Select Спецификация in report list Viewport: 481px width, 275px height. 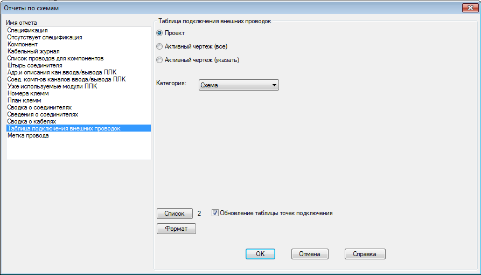tap(27, 31)
